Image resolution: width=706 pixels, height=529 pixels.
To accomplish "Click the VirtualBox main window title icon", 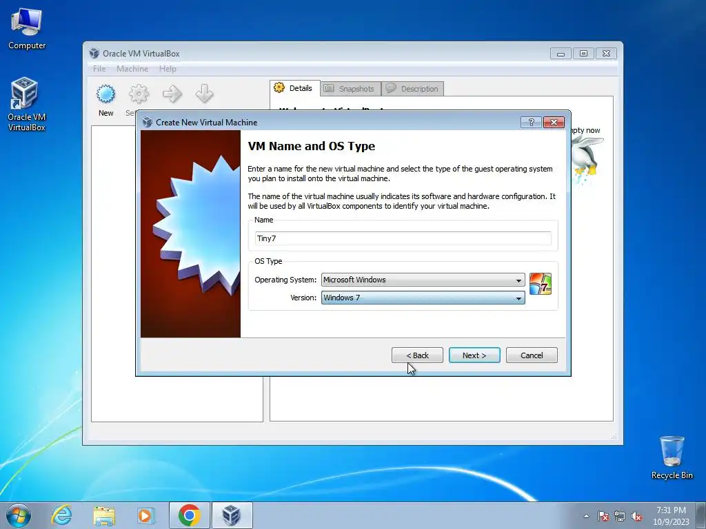I will 94,53.
